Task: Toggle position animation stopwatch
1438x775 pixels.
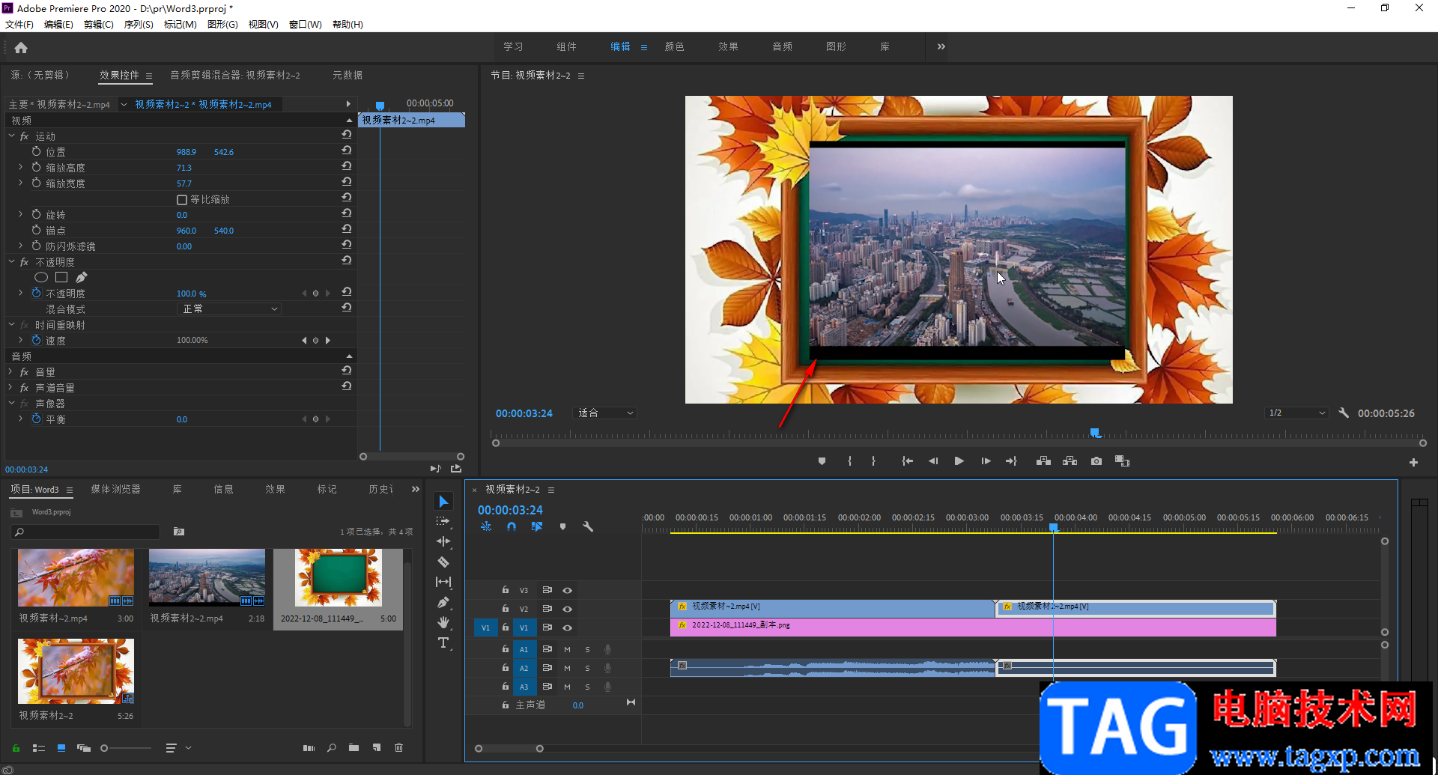Action: (x=36, y=151)
